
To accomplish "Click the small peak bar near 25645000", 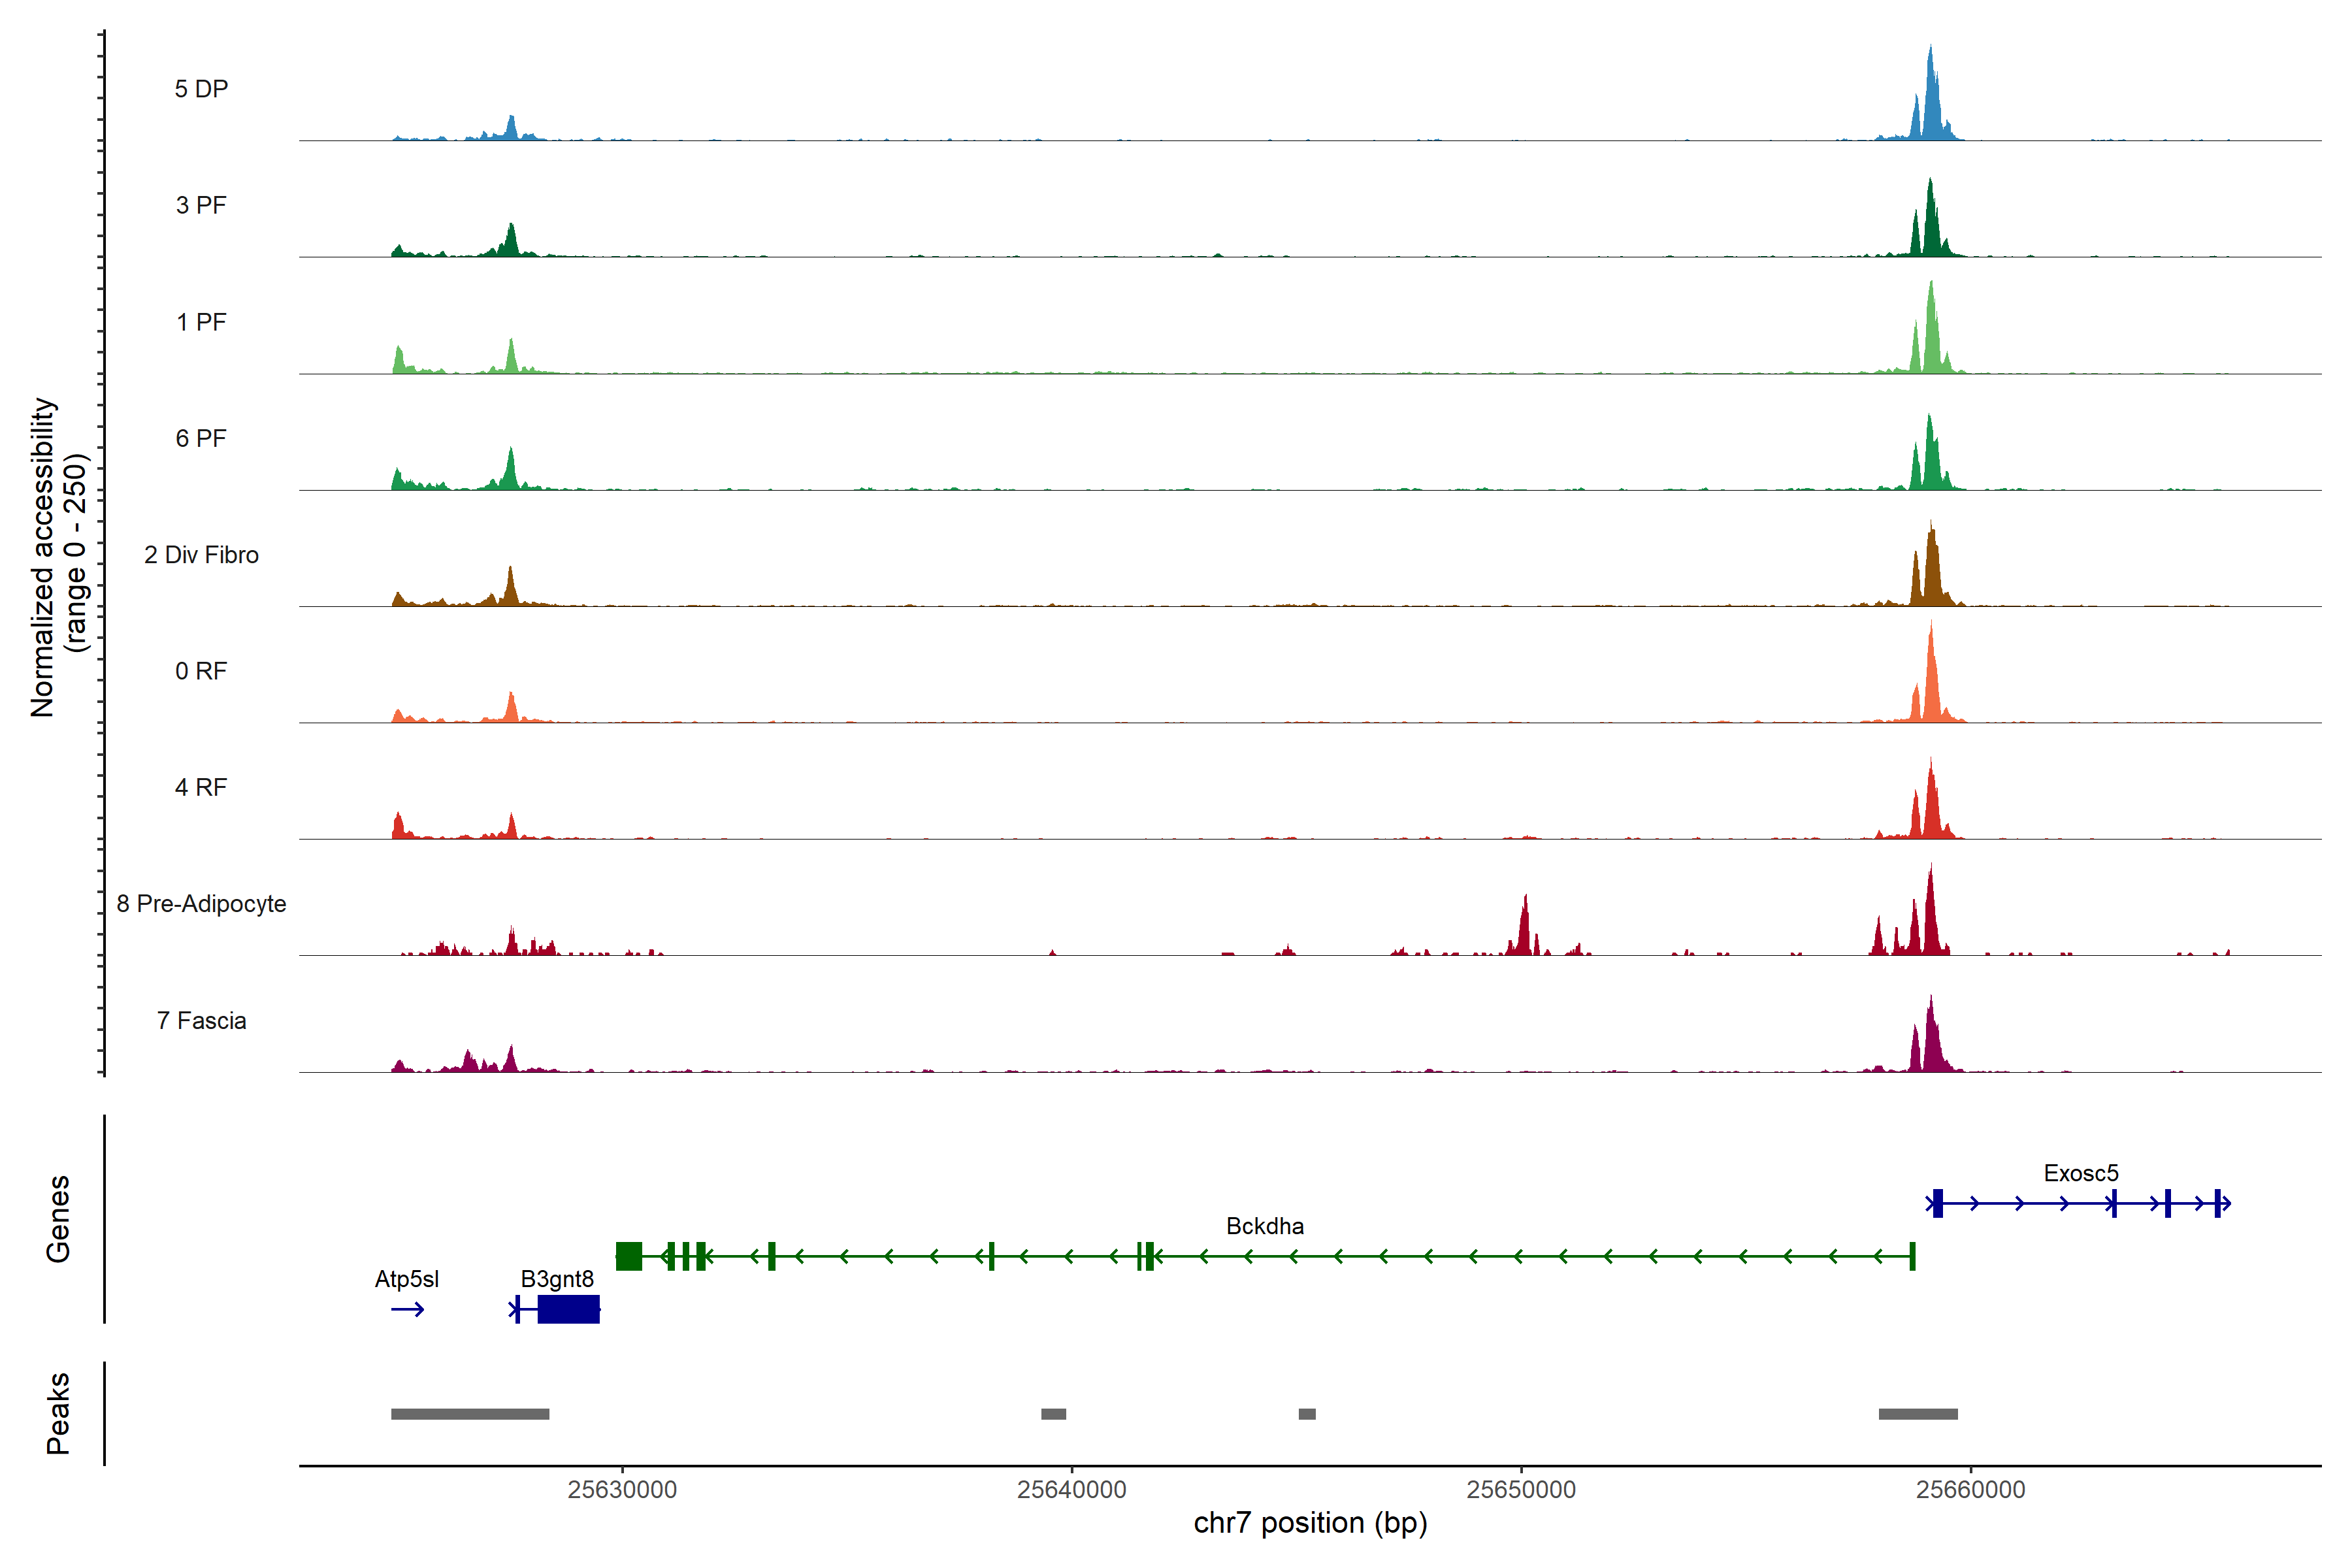I will (x=1307, y=1414).
